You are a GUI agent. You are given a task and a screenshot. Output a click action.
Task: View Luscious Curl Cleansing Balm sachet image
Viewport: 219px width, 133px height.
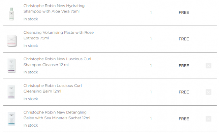point(11,92)
